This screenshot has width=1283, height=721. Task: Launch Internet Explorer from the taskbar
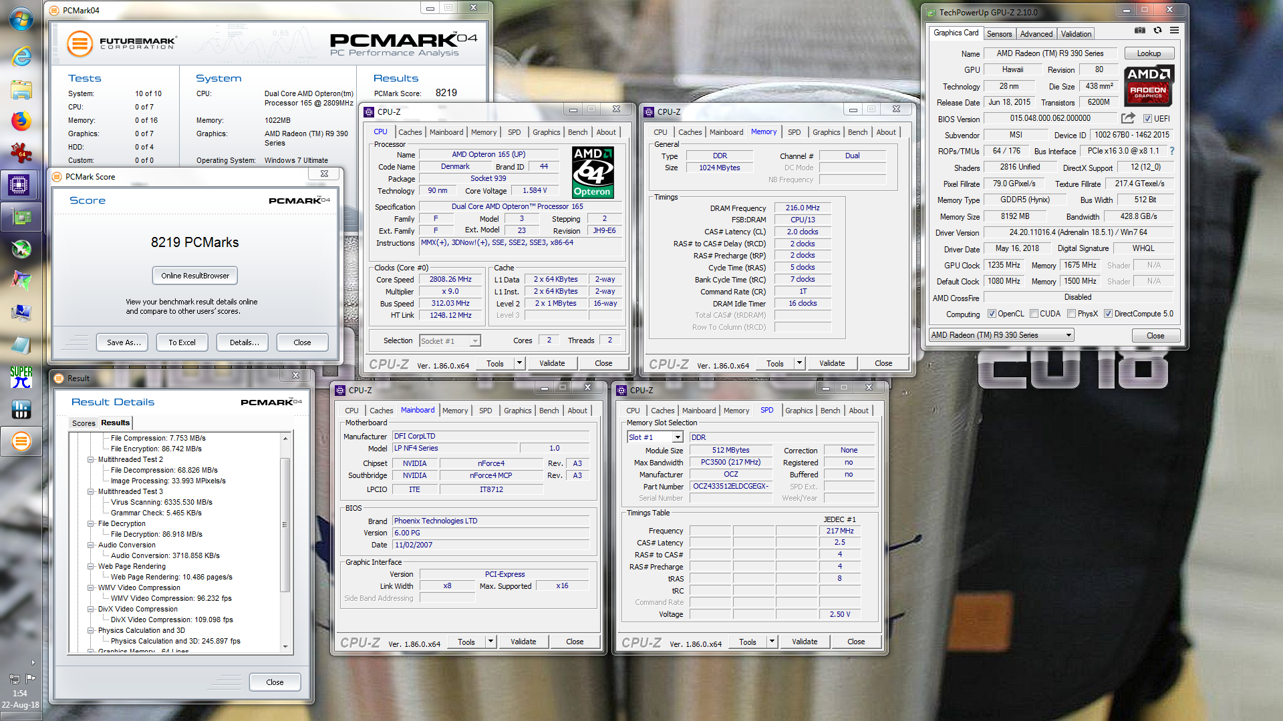21,56
